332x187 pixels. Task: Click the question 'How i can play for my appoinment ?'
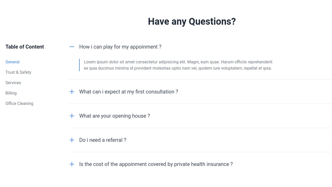tap(120, 47)
